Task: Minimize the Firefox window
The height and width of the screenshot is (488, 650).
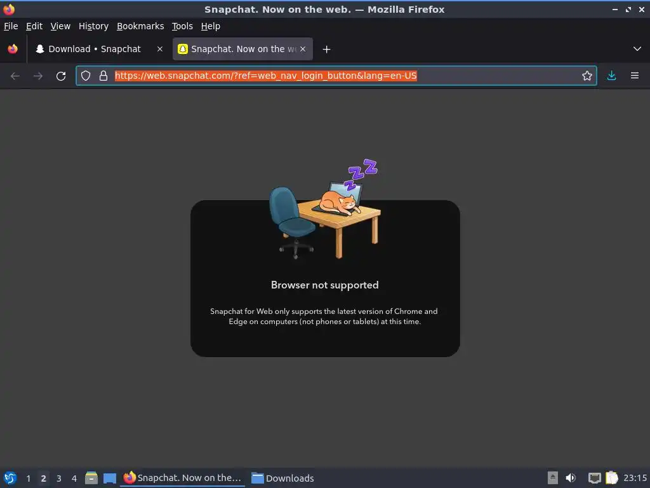Action: (x=615, y=9)
